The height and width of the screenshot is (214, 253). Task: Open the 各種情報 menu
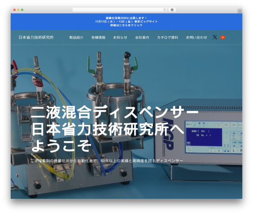98,37
